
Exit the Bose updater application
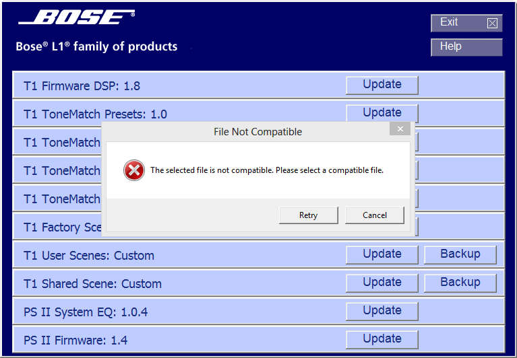(466, 23)
